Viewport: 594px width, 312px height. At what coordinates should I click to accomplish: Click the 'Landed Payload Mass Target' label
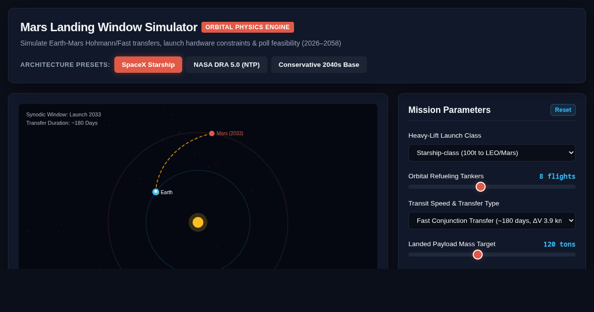(452, 244)
